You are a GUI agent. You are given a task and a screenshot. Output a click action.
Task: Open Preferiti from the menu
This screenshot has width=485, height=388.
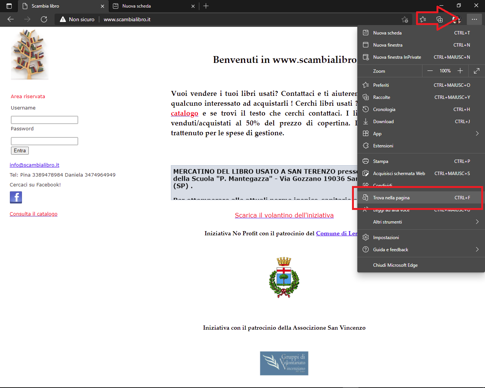click(421, 85)
